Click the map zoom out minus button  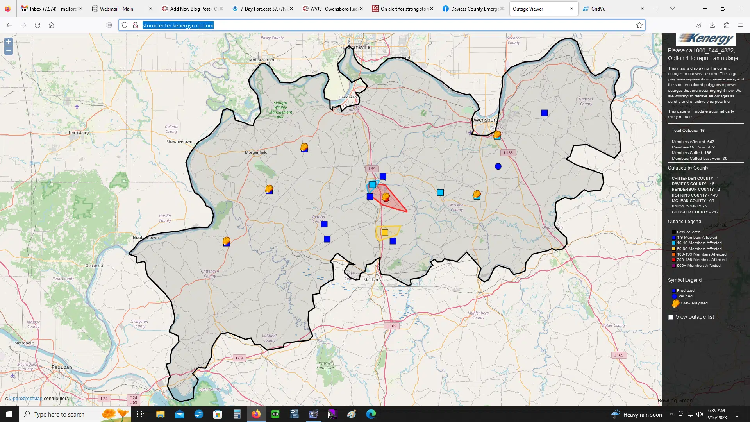pos(8,51)
